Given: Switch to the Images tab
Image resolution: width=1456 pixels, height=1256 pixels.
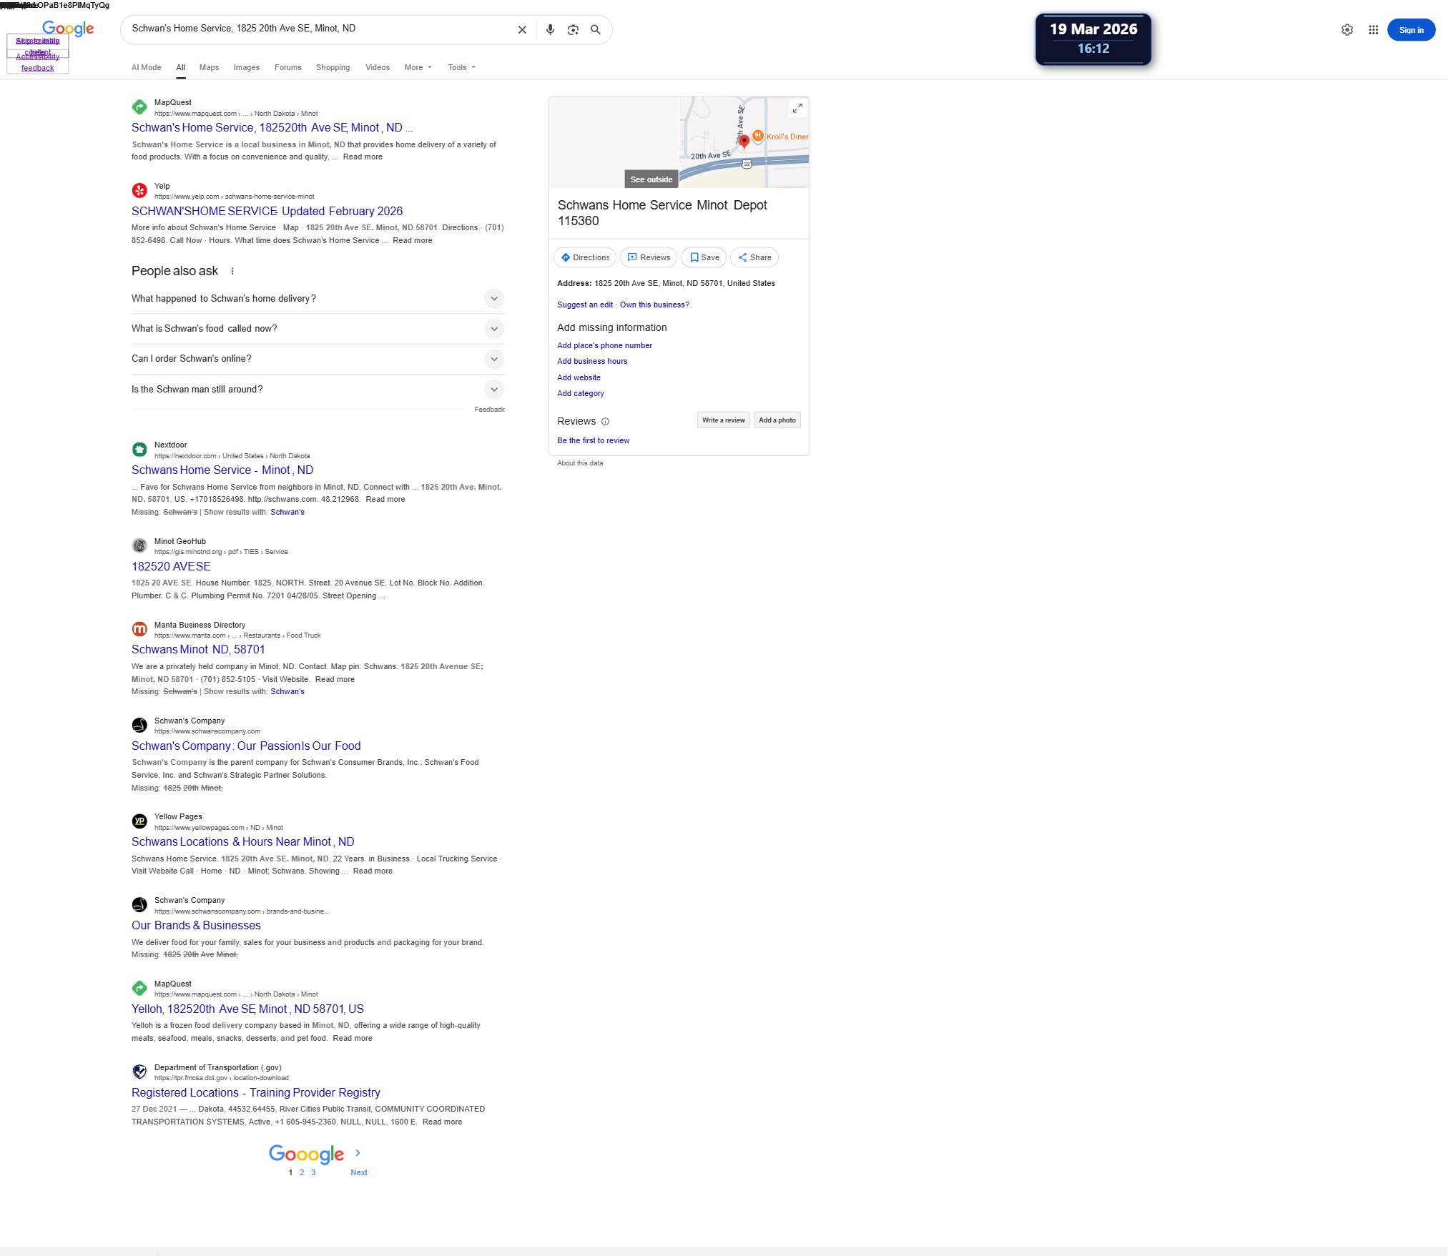Looking at the screenshot, I should point(246,68).
